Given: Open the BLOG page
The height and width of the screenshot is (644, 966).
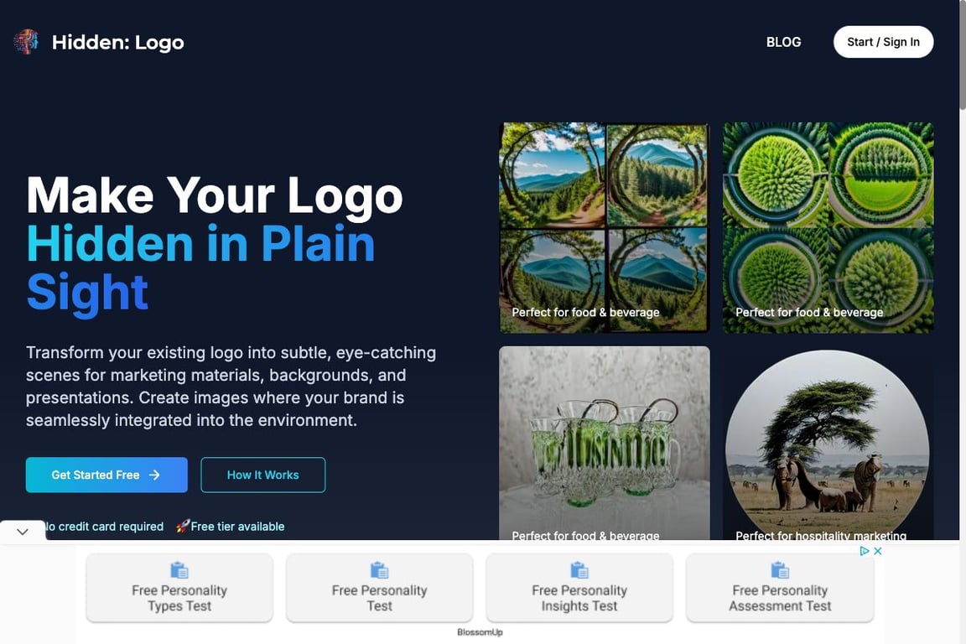Looking at the screenshot, I should pyautogui.click(x=783, y=42).
